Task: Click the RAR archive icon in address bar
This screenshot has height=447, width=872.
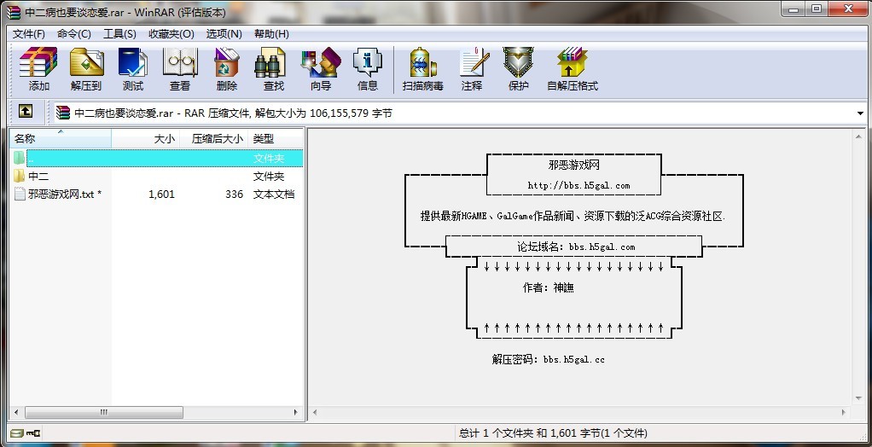Action: 63,113
